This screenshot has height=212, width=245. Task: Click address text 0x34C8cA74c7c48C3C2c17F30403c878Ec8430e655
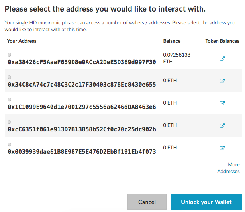pos(82,85)
